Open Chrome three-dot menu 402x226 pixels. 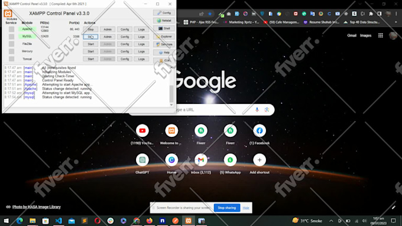coord(396,14)
